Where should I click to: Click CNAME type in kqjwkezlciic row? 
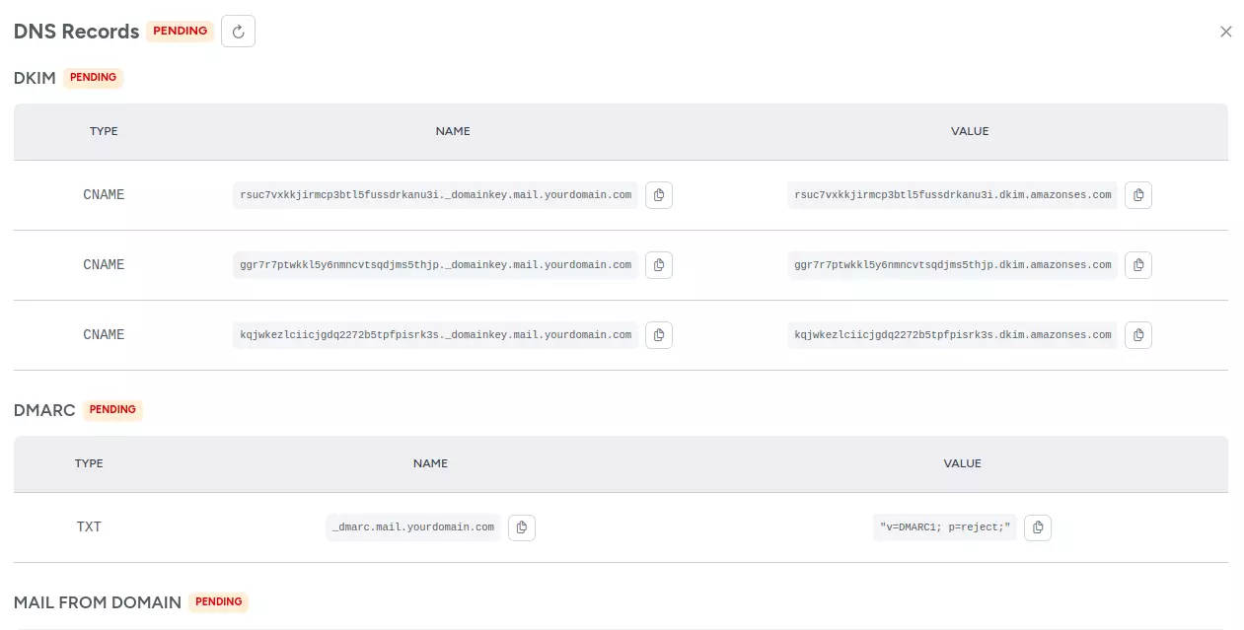point(104,335)
